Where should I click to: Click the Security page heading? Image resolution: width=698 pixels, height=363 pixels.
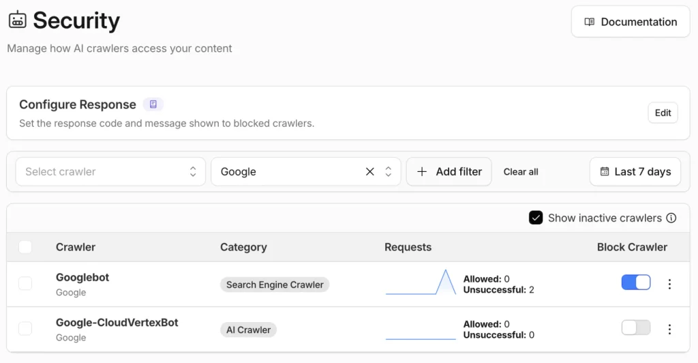pyautogui.click(x=76, y=20)
